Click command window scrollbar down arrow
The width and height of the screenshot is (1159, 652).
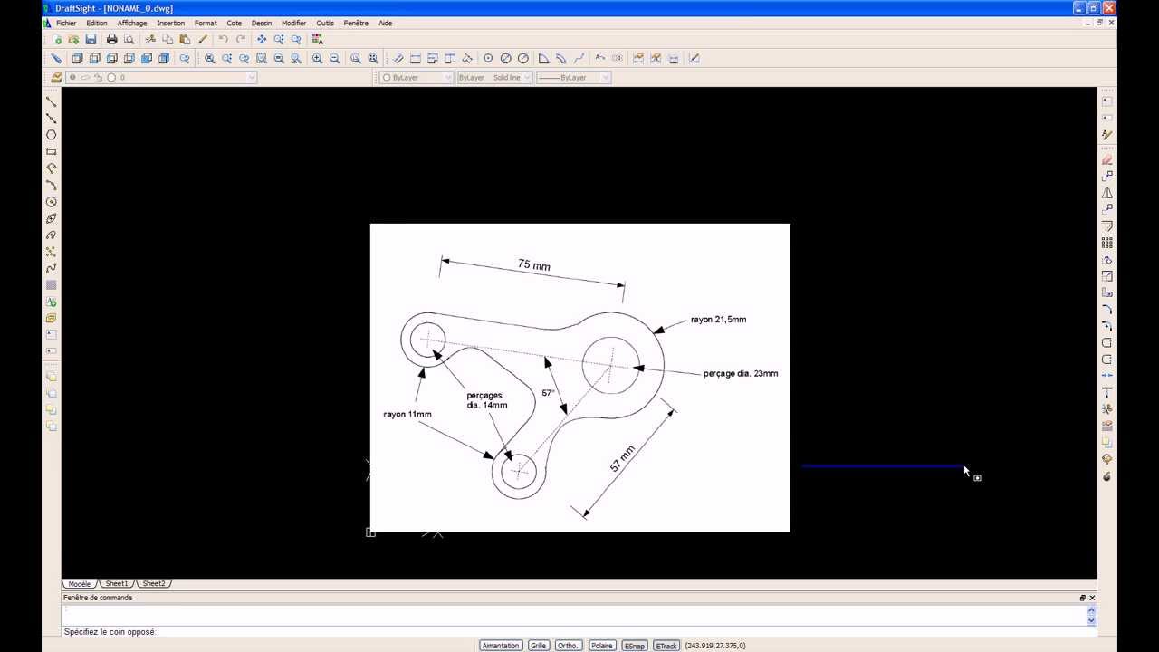tap(1091, 620)
